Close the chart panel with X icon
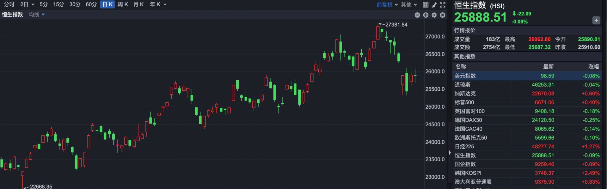The height and width of the screenshot is (189, 607). click(x=443, y=15)
